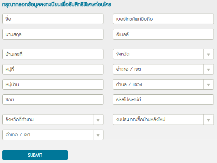The image size is (217, 163).
Task: Click arrow of อำเภอ / เขต below work province
Action: pyautogui.click(x=98, y=135)
